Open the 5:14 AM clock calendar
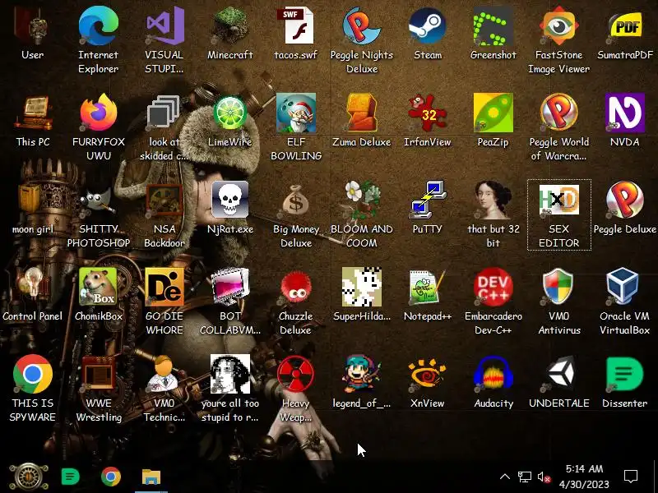This screenshot has height=493, width=658. (584, 477)
